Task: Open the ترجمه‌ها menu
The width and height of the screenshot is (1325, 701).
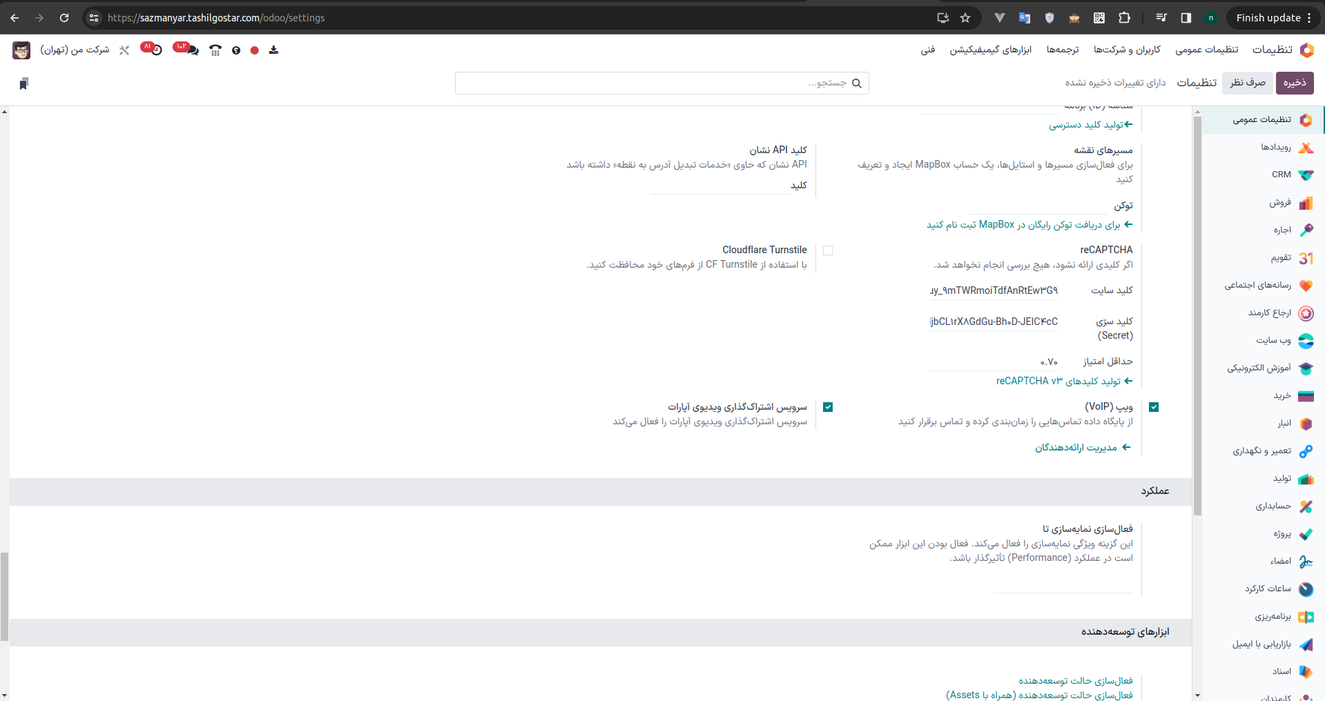Action: point(1063,50)
